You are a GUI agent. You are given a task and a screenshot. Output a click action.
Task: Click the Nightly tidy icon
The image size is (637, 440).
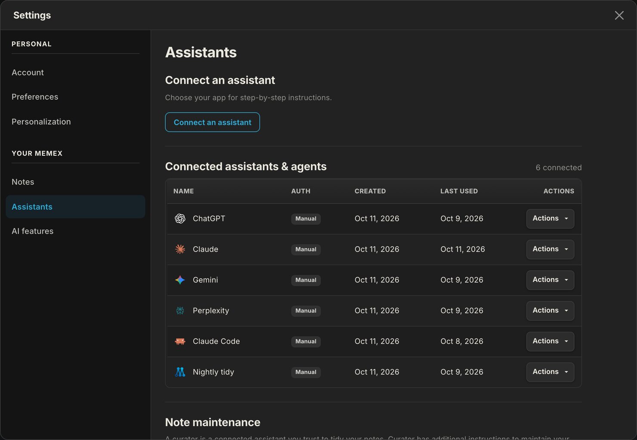click(x=180, y=372)
